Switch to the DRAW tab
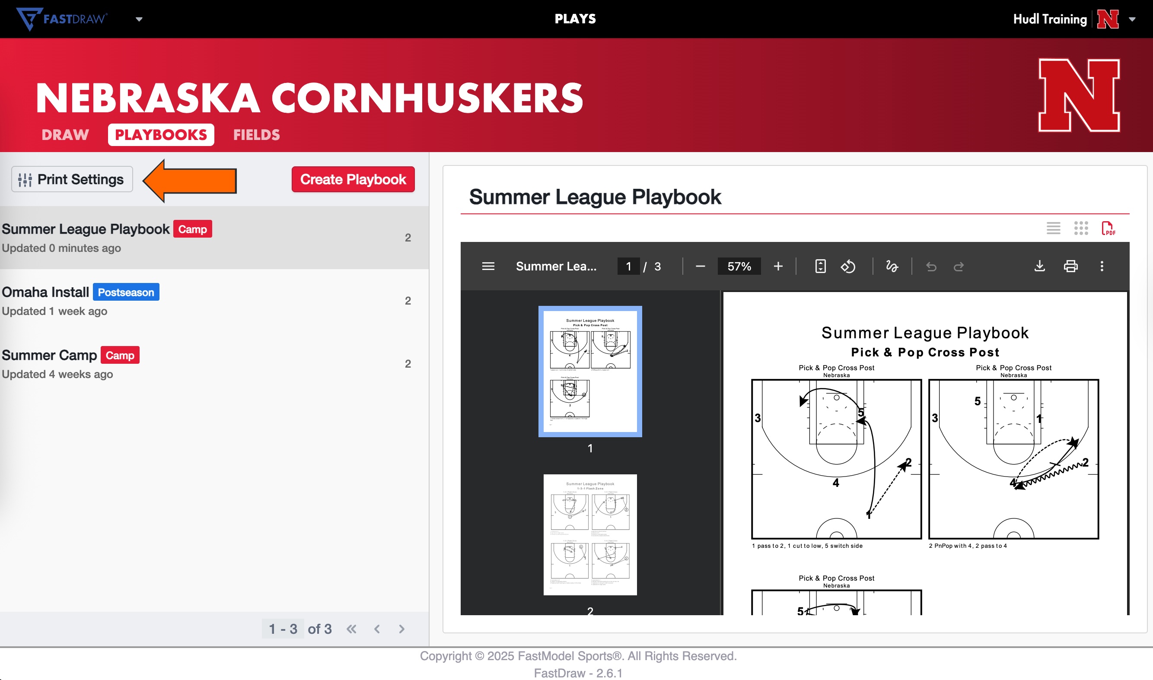This screenshot has width=1153, height=680. click(x=65, y=135)
